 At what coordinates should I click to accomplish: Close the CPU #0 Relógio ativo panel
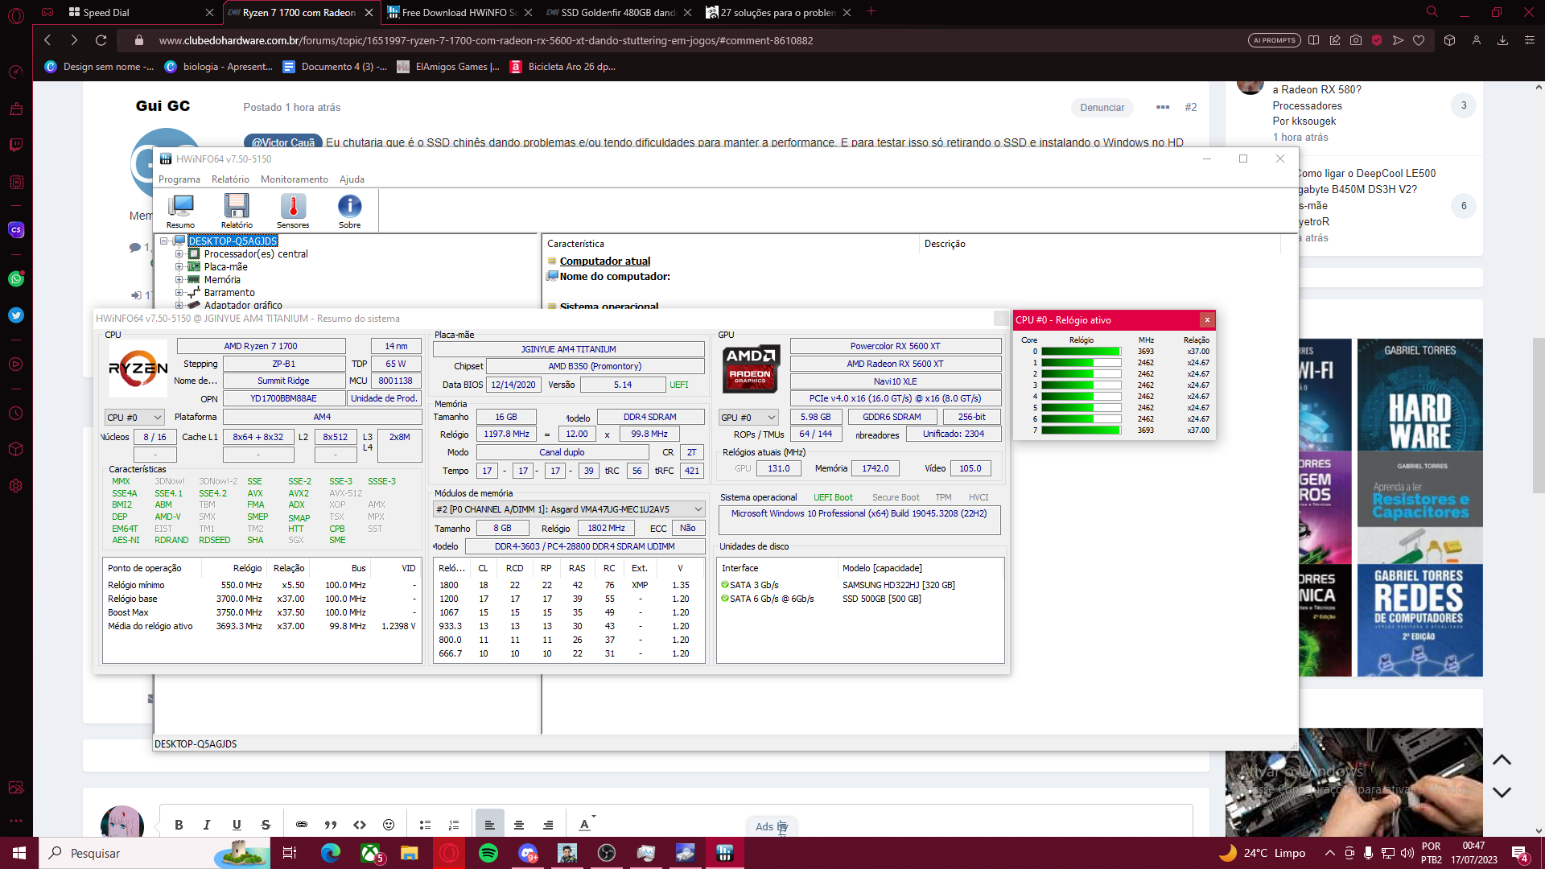1207,319
